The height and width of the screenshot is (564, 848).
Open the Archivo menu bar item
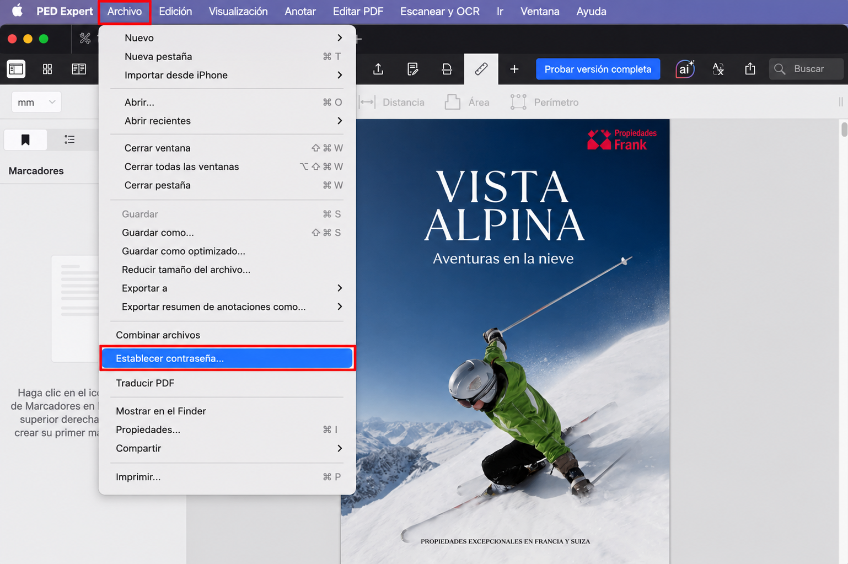click(125, 11)
